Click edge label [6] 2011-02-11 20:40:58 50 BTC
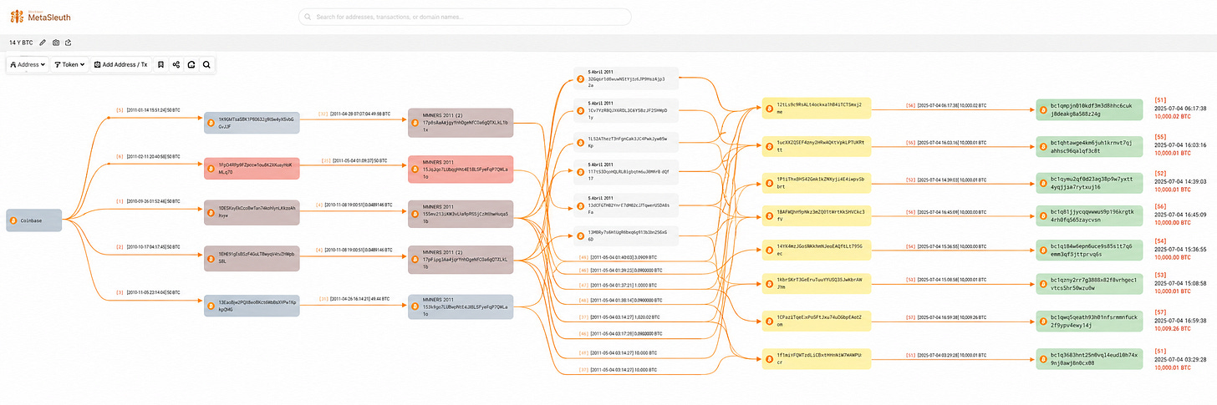Viewport: 1217px width, 405px height. click(148, 156)
